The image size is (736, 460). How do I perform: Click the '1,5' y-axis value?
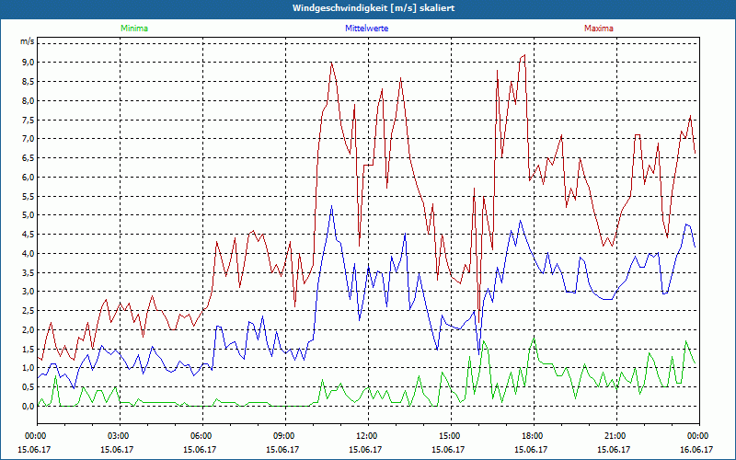pyautogui.click(x=29, y=350)
